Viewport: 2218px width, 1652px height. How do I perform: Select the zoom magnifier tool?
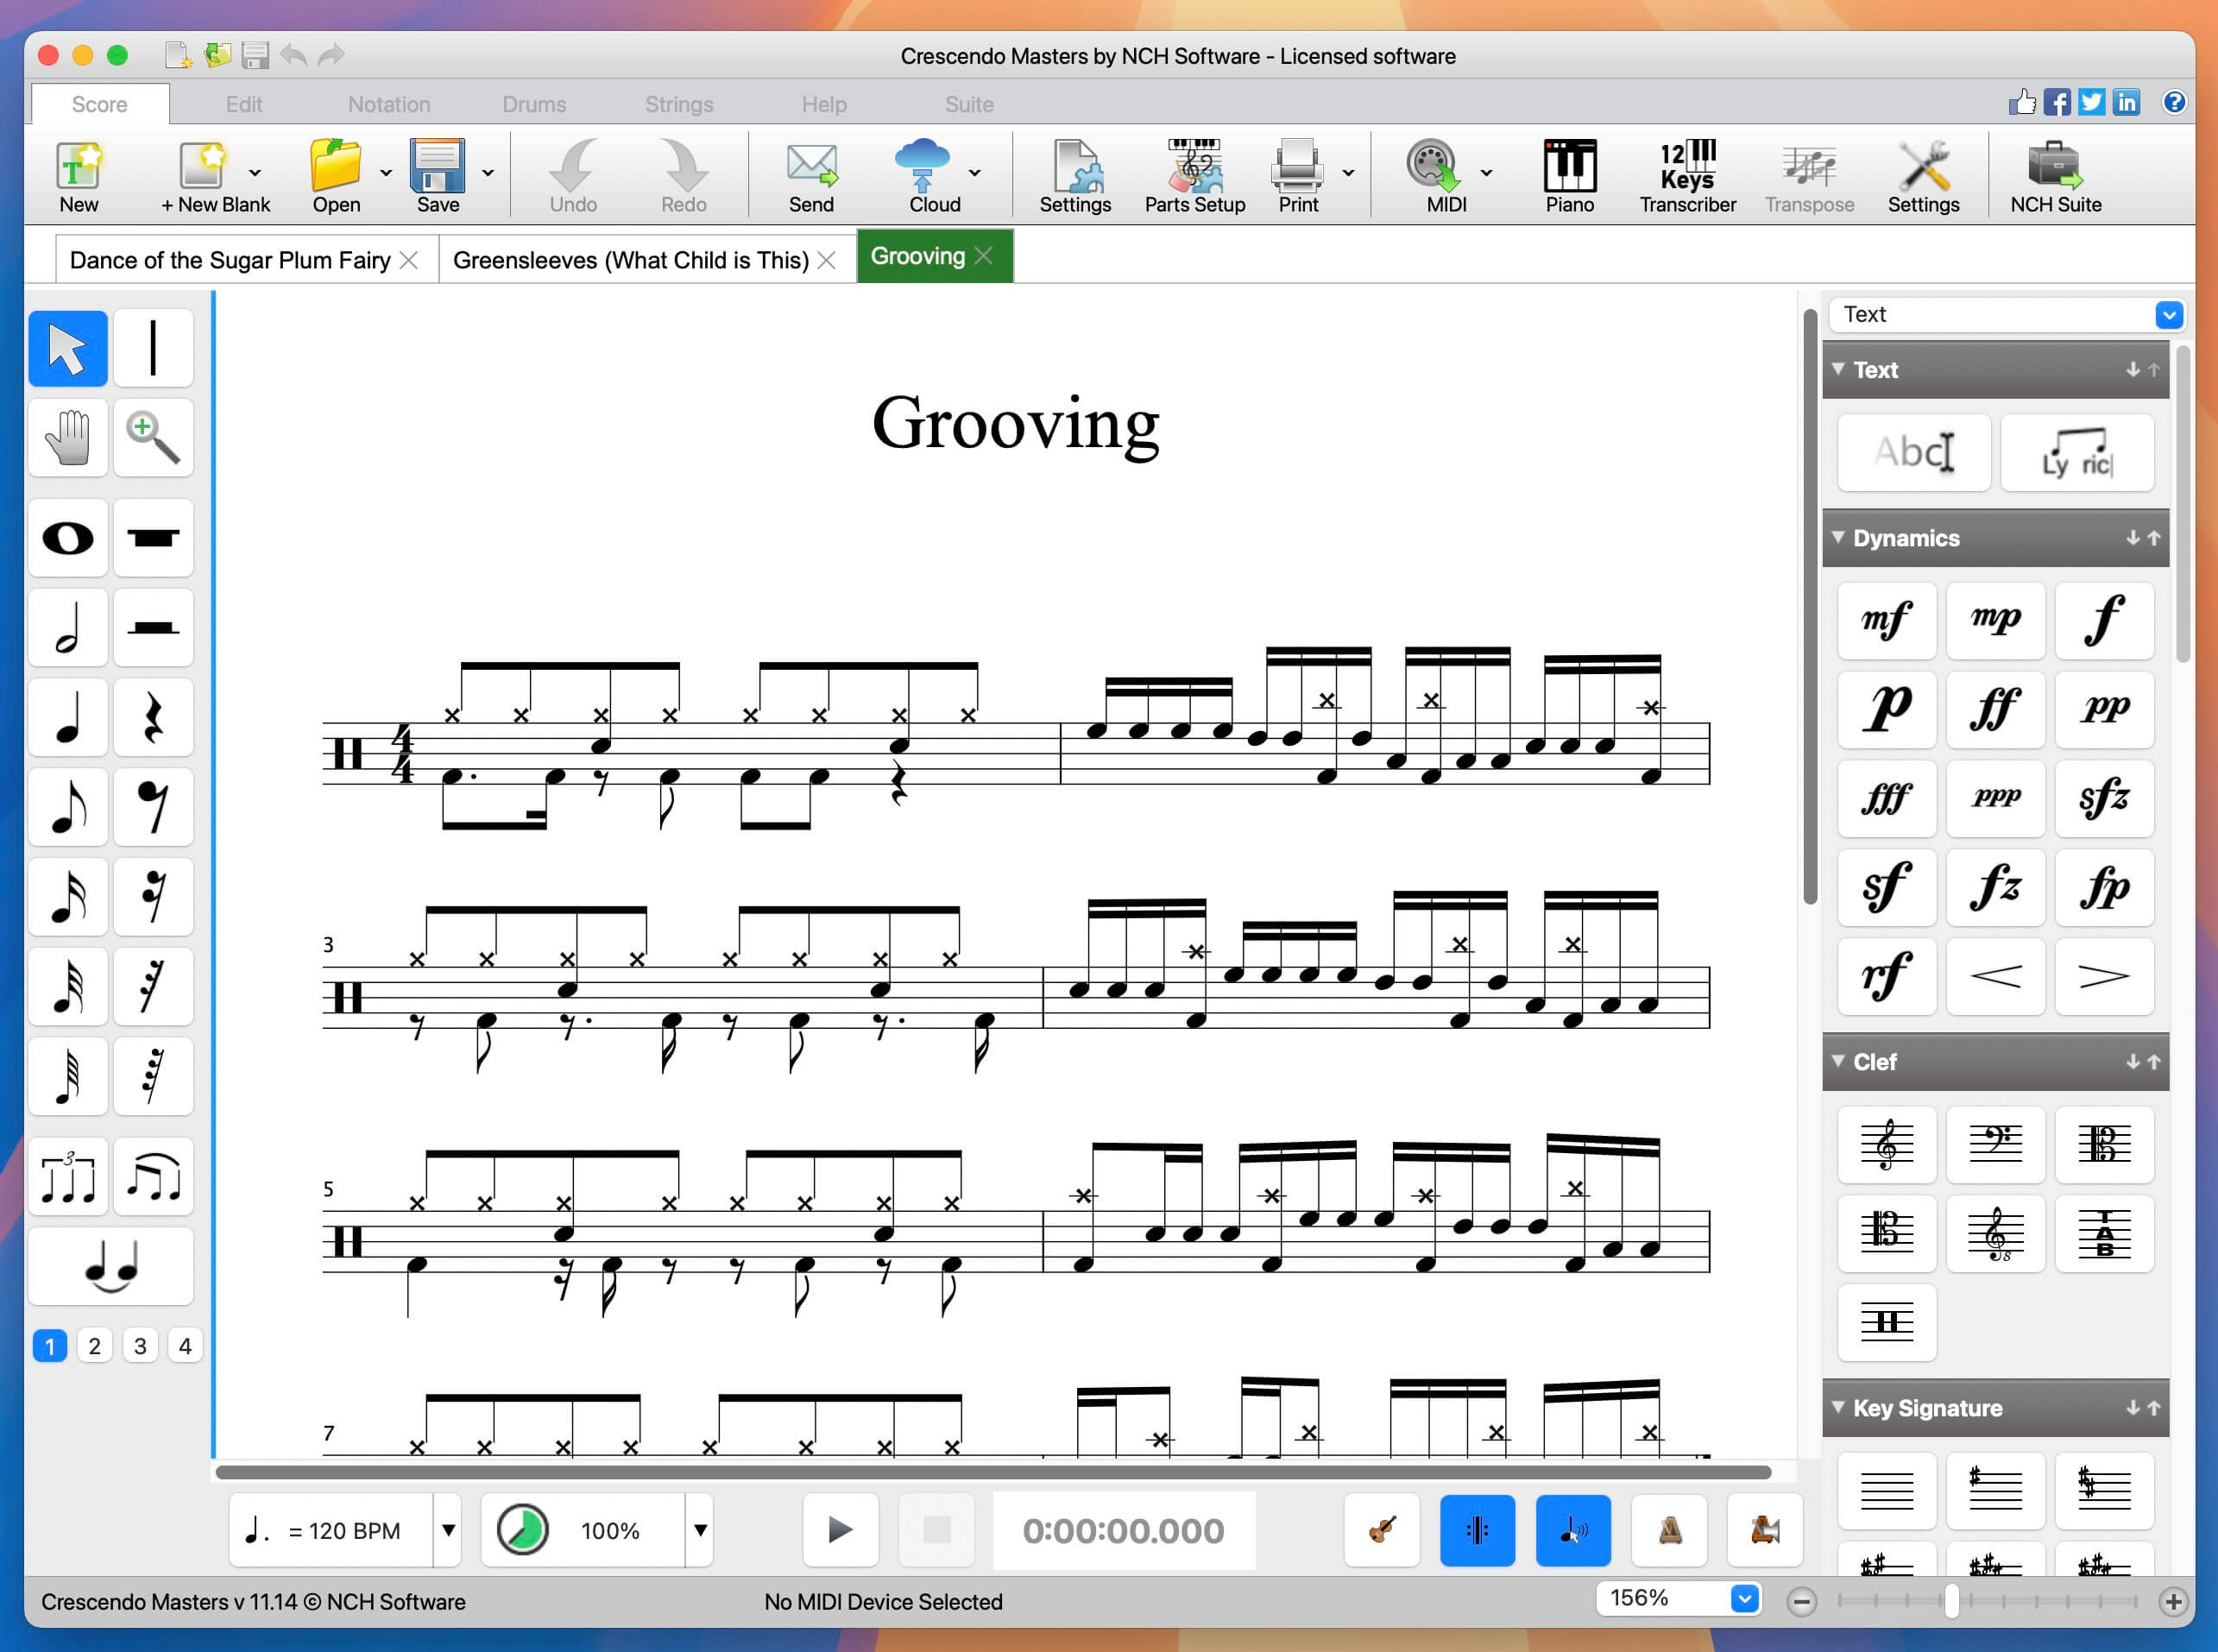[x=153, y=438]
